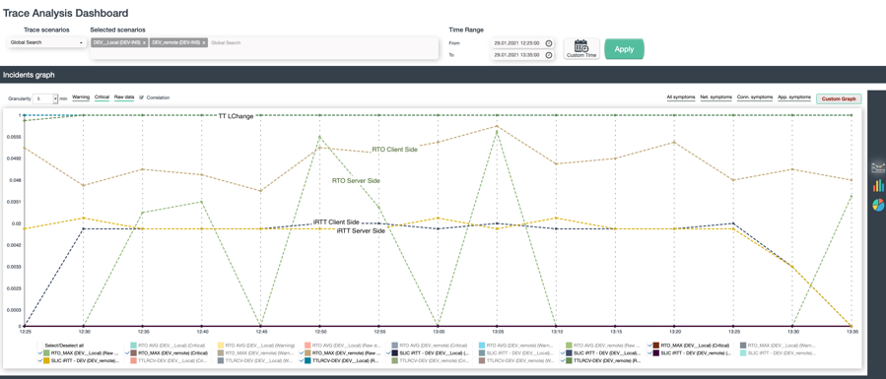Click the green Apply button
The height and width of the screenshot is (379, 886).
coord(624,49)
